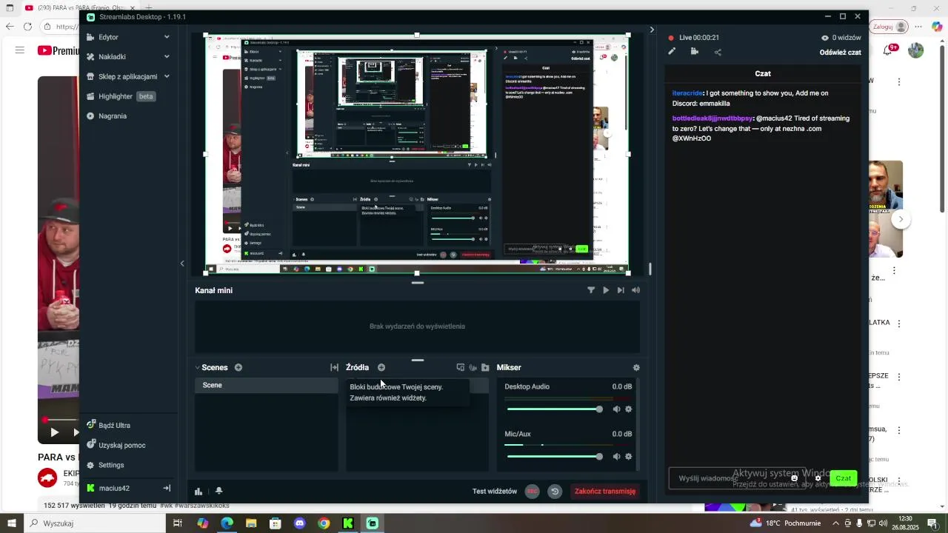
Task: Log out using arrow next to macius42
Action: [x=167, y=489]
